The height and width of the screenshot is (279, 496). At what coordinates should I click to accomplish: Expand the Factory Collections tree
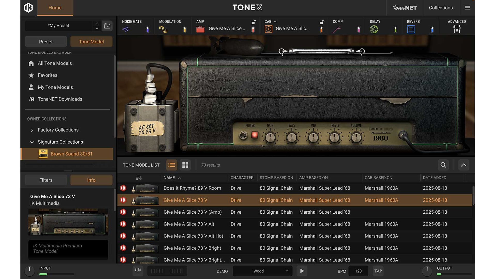(32, 130)
